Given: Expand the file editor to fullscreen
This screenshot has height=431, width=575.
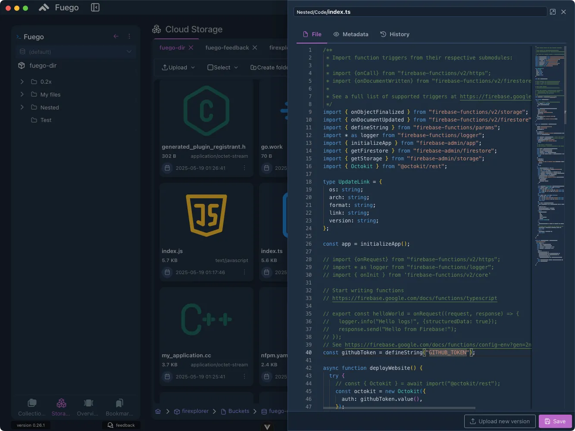Looking at the screenshot, I should [553, 12].
